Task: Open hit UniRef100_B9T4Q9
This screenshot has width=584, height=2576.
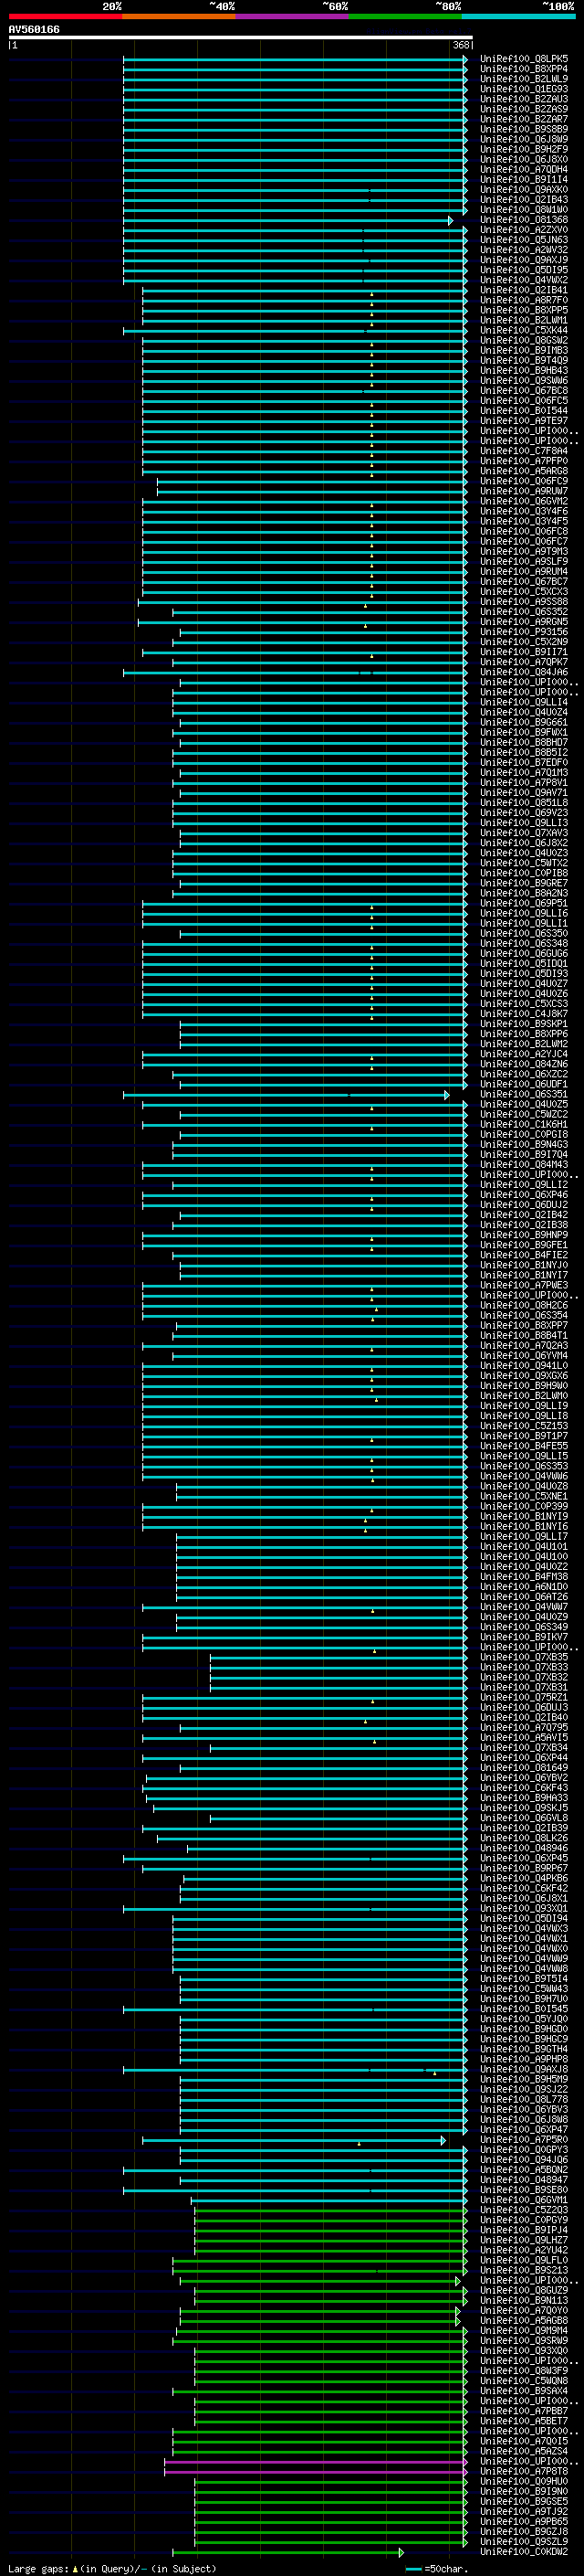Action: pyautogui.click(x=523, y=361)
